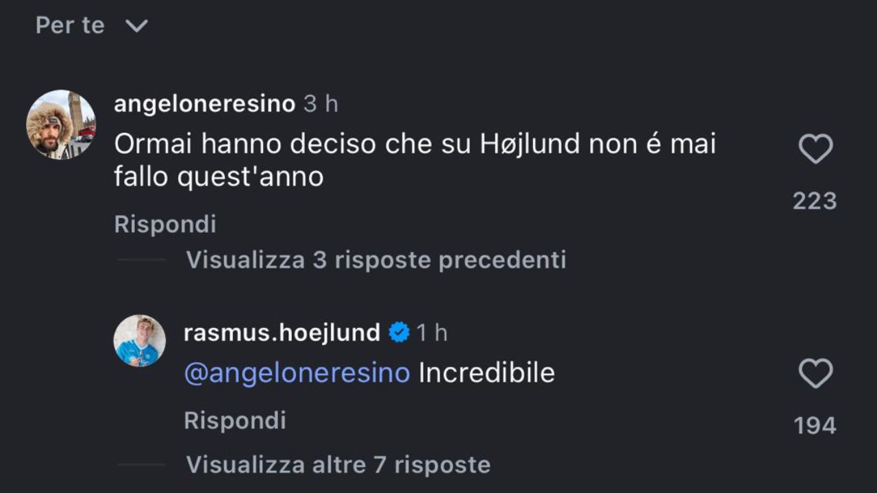
Task: Click the angeloneresino username above the comment
Action: pyautogui.click(x=204, y=104)
